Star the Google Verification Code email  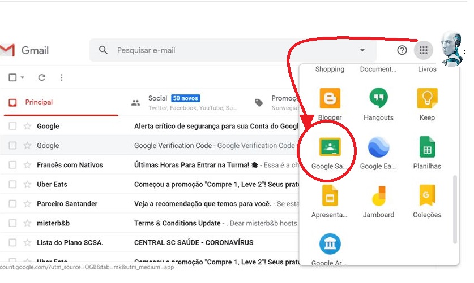(x=28, y=146)
